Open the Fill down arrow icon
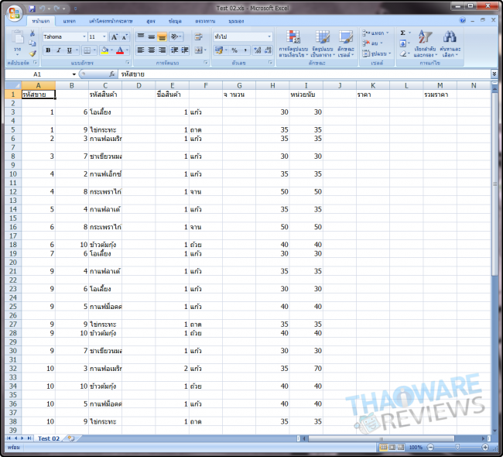Screen dimensions: 503x457 click(403, 43)
